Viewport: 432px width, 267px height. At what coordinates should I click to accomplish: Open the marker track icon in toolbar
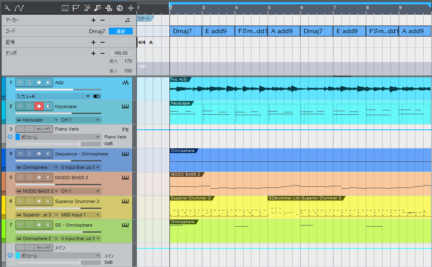76,8
